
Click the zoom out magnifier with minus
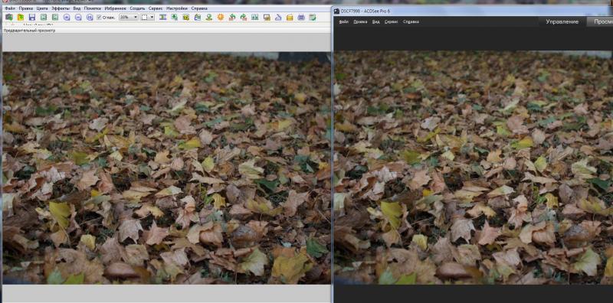(x=78, y=17)
